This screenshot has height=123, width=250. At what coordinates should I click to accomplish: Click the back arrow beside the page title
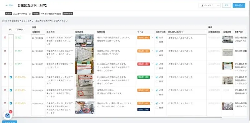pos(7,5)
